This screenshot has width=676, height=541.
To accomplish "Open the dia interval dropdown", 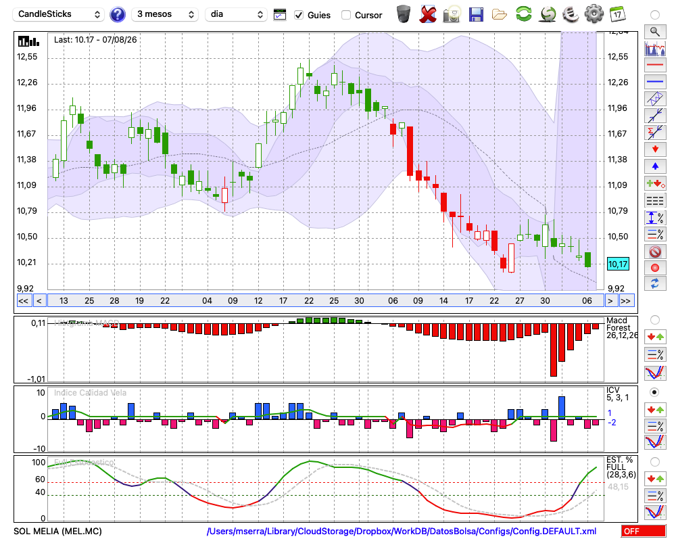I will pyautogui.click(x=235, y=14).
